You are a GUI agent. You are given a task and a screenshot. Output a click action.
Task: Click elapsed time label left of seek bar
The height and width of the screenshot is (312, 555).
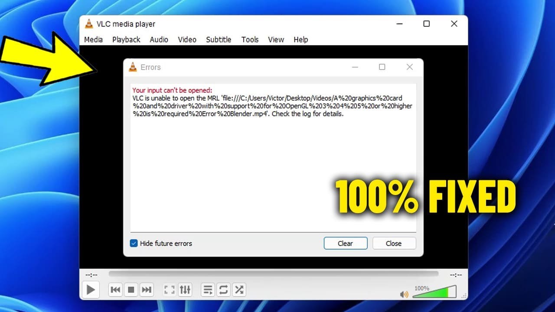(91, 275)
